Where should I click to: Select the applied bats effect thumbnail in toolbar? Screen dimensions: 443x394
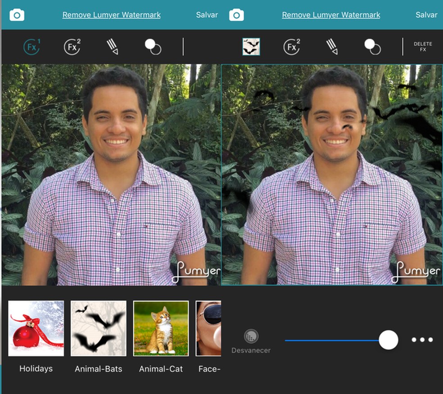tap(251, 47)
